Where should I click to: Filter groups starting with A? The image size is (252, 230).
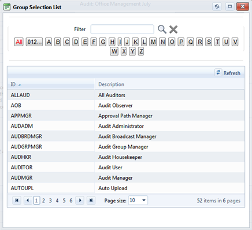click(x=49, y=42)
